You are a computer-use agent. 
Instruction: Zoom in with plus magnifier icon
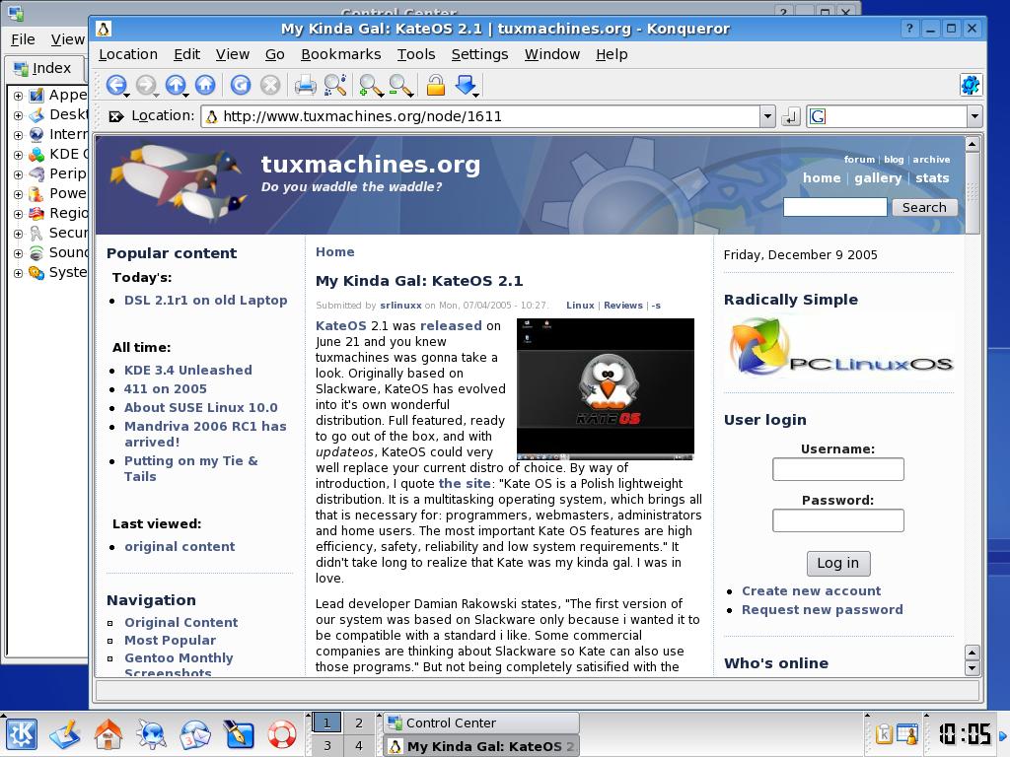(x=371, y=85)
